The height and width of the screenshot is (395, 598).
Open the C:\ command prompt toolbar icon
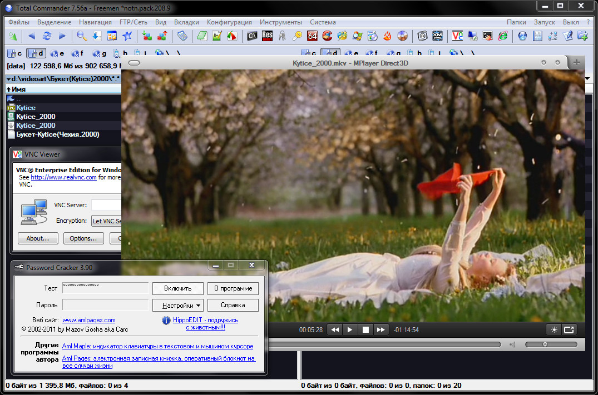click(x=252, y=36)
